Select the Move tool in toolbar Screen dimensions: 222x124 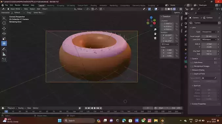point(4,28)
